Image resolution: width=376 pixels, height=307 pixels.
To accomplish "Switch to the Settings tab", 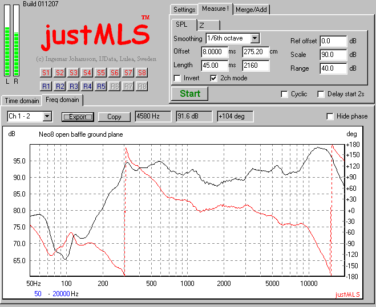I will (184, 10).
